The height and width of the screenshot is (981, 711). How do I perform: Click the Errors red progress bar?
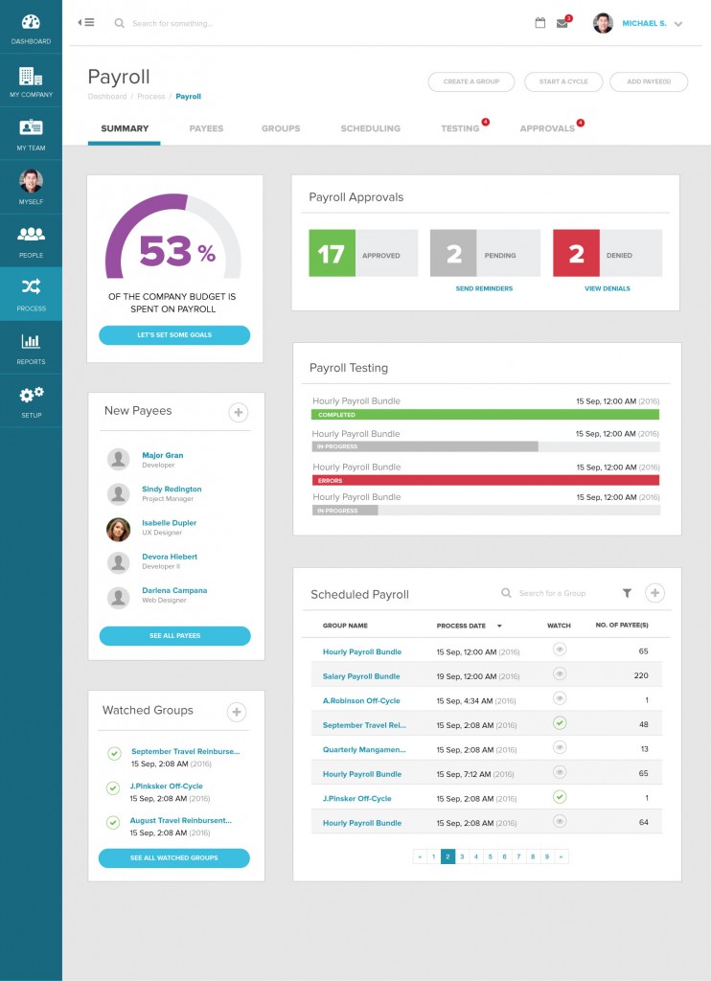[486, 480]
